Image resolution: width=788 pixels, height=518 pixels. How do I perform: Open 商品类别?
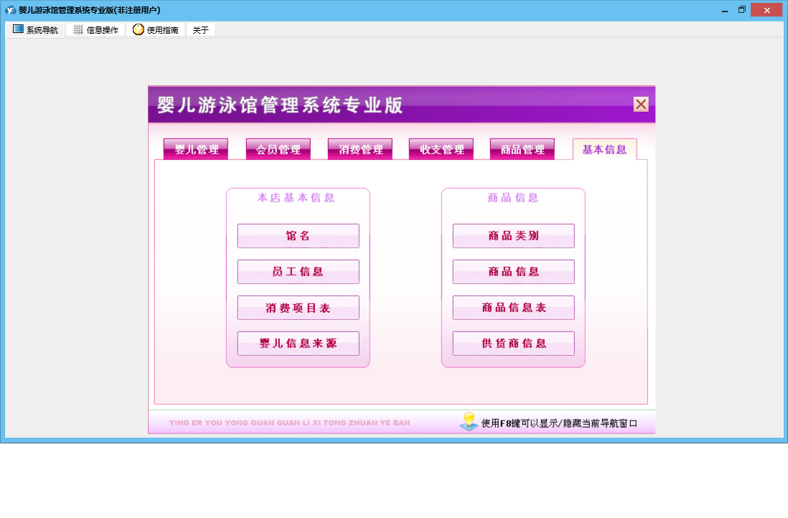(514, 235)
